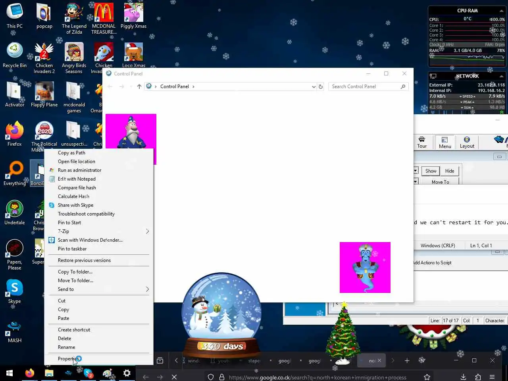Viewport: 508px width, 381px height.
Task: Open Firefox hamburger application menu
Action: tap(492, 377)
